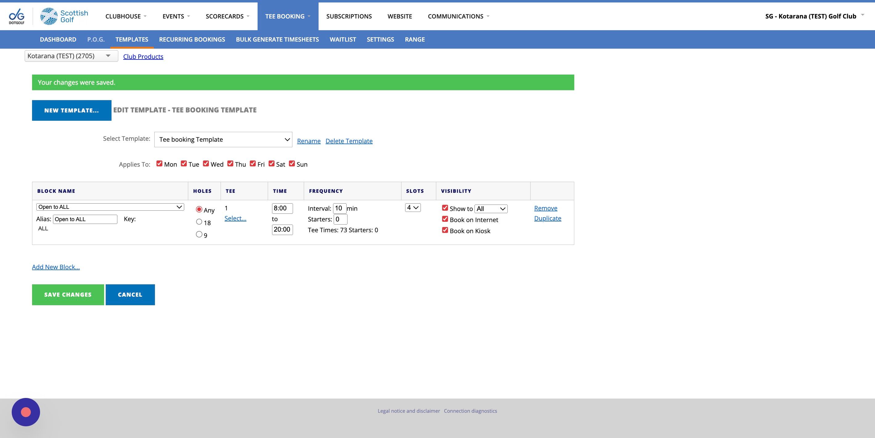The height and width of the screenshot is (438, 875).
Task: Go to the Waitlist tab
Action: pyautogui.click(x=342, y=39)
